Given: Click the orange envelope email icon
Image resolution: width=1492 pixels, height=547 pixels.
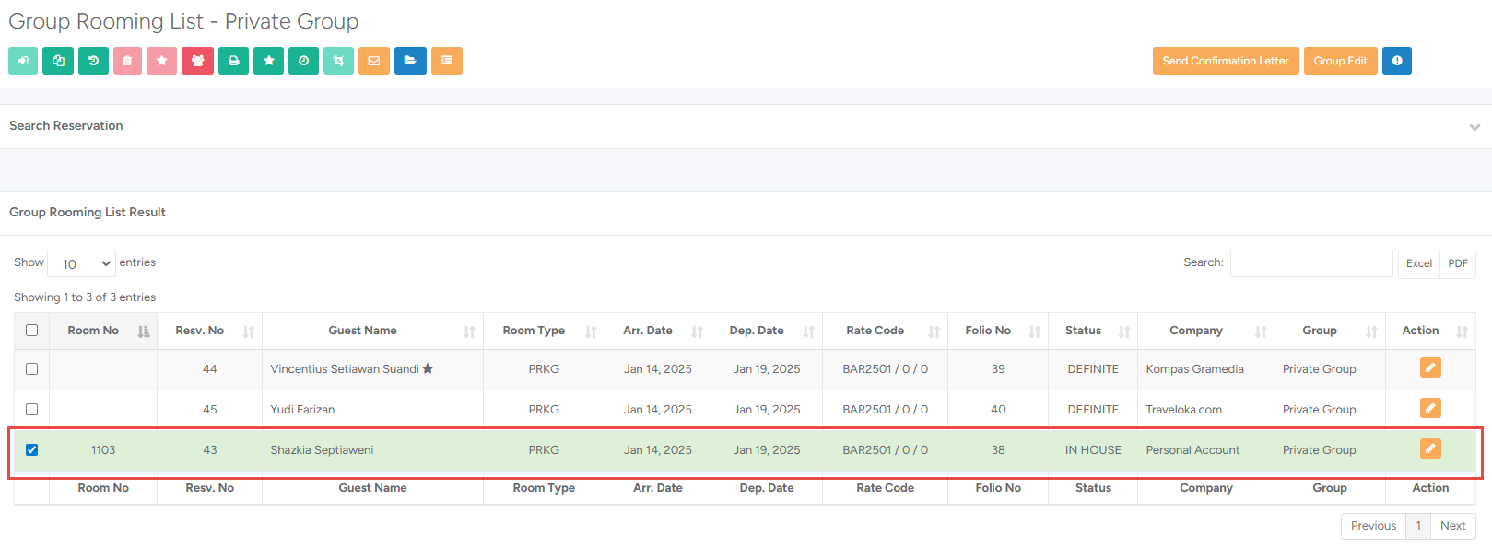Looking at the screenshot, I should click(x=373, y=61).
